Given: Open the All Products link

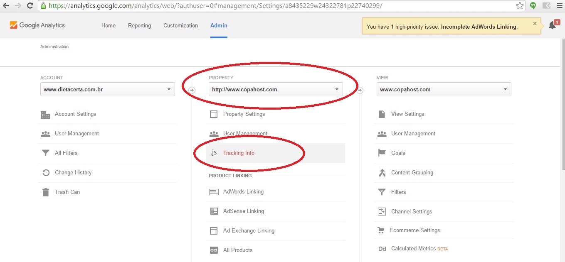Looking at the screenshot, I should pyautogui.click(x=238, y=250).
